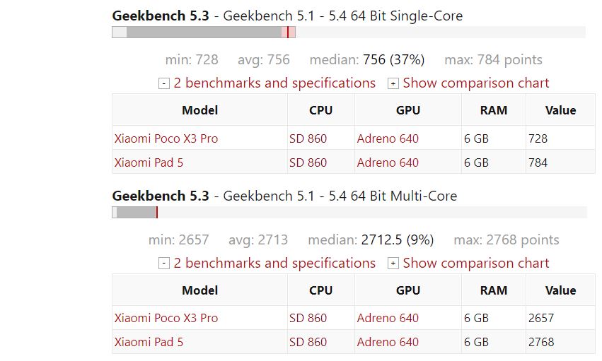
Task: Click Adreno 640 link in Multi-Core Poco row
Action: pos(388,318)
